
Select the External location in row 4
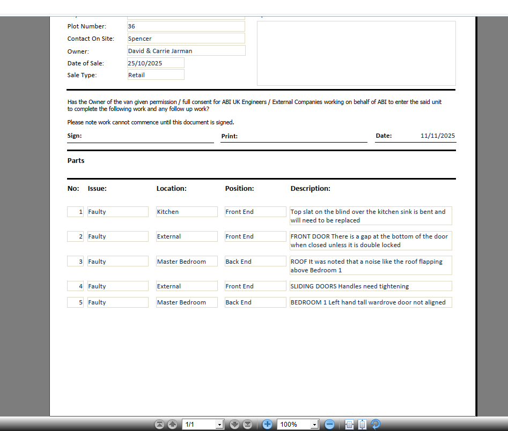187,286
